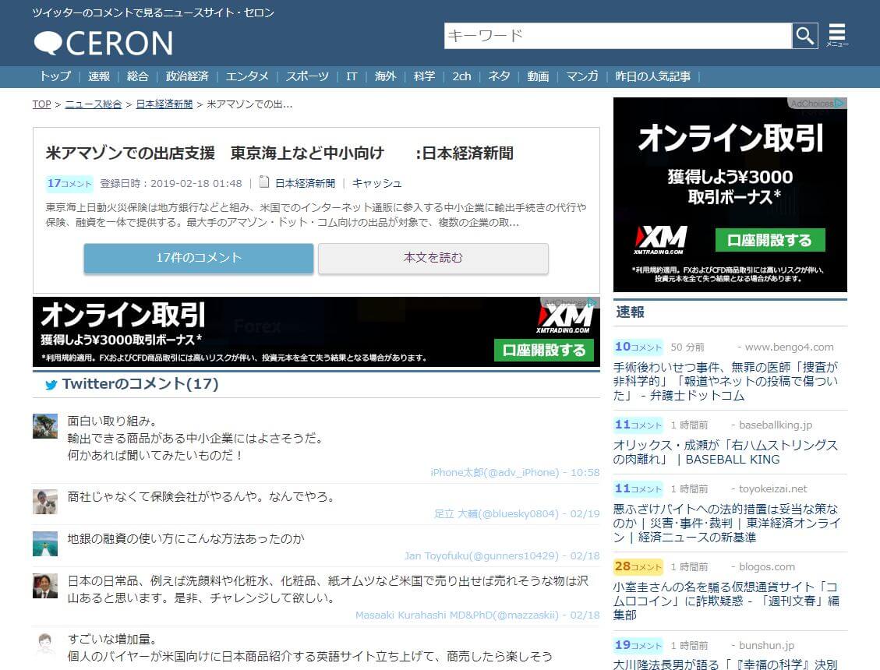Open the すごいな増加量 commenter's avatar
Screen dimensions: 880x670
click(x=45, y=644)
